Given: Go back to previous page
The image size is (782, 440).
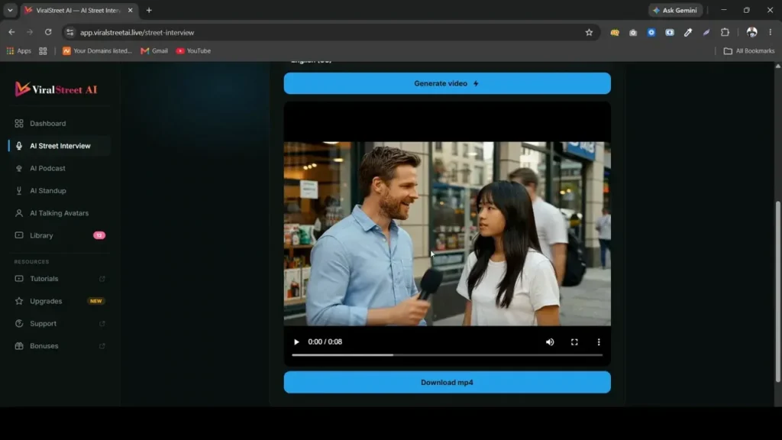Looking at the screenshot, I should point(11,32).
